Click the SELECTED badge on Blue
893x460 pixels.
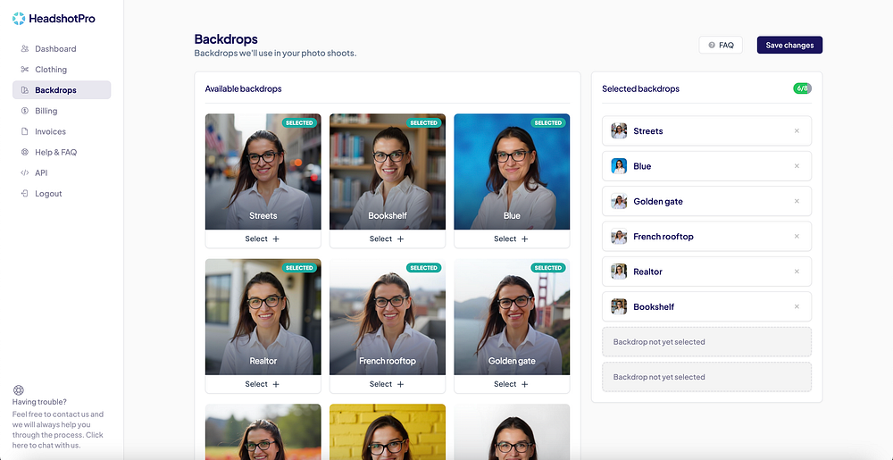point(548,122)
